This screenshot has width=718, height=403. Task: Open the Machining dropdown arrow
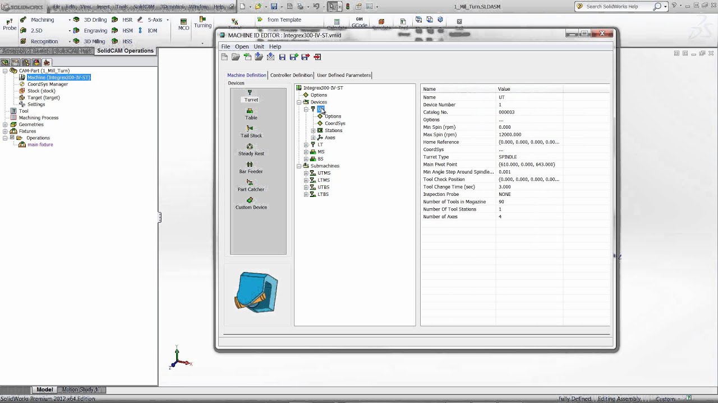coord(70,20)
